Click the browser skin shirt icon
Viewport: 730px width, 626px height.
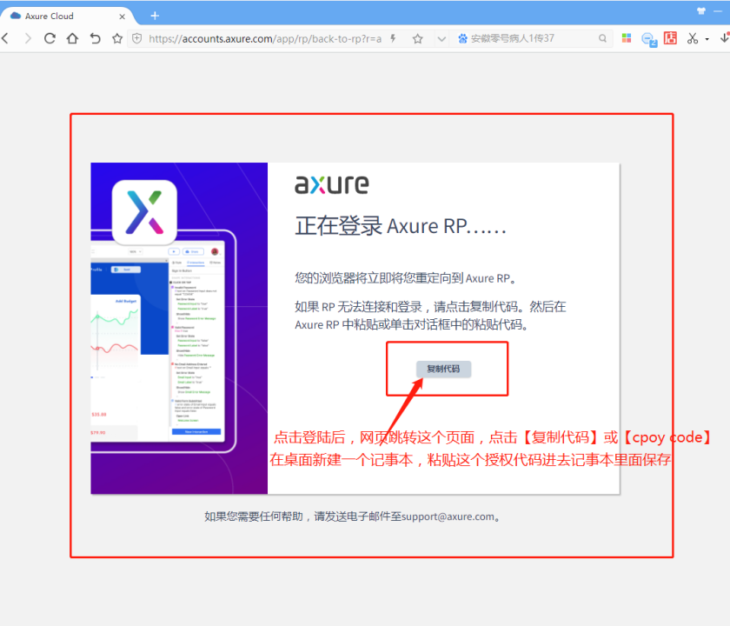(701, 11)
